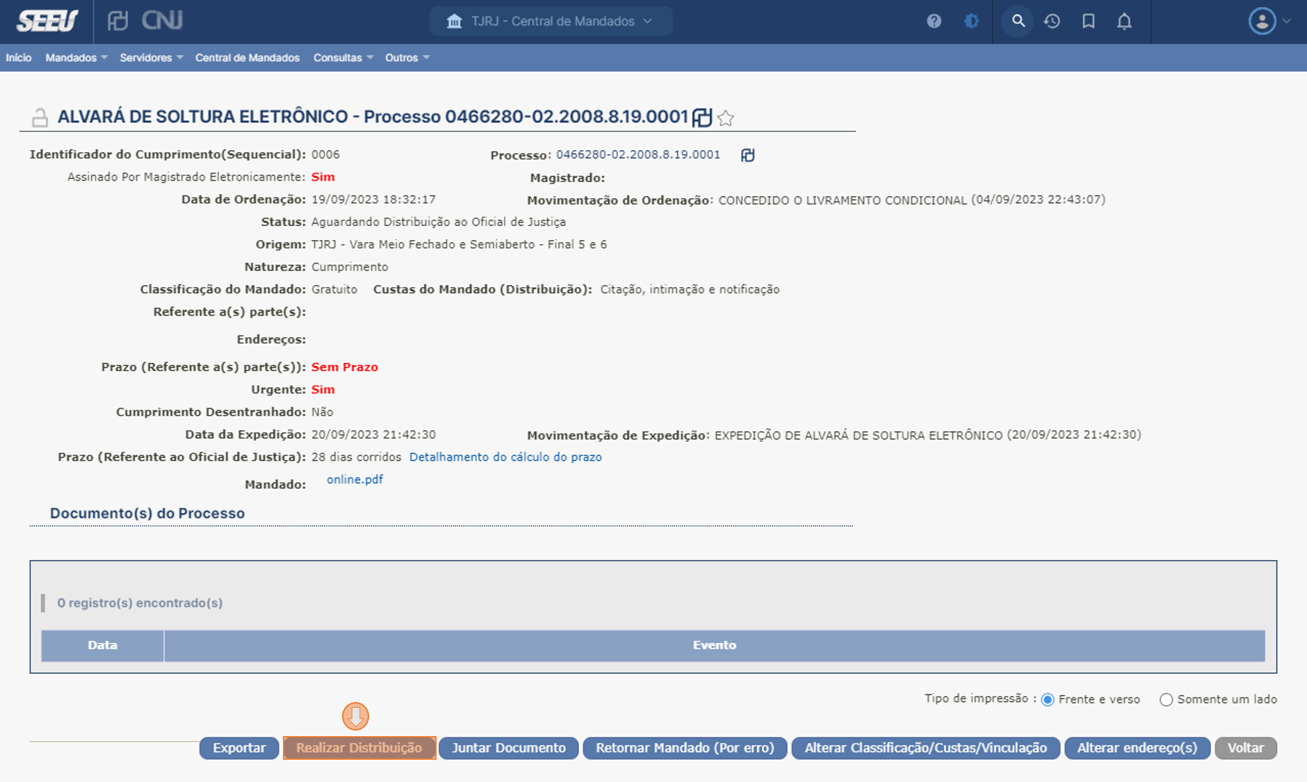Click text 28 dias corridos
The height and width of the screenshot is (782, 1307).
(357, 457)
